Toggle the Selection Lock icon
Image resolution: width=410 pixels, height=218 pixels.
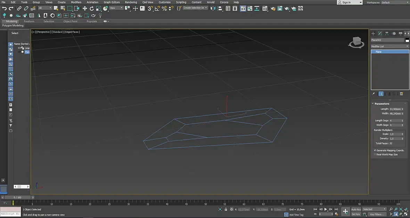(226, 209)
